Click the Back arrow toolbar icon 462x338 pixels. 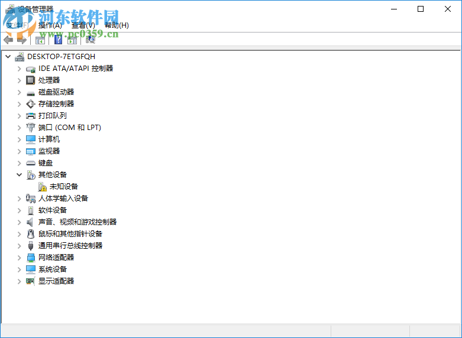[x=8, y=40]
